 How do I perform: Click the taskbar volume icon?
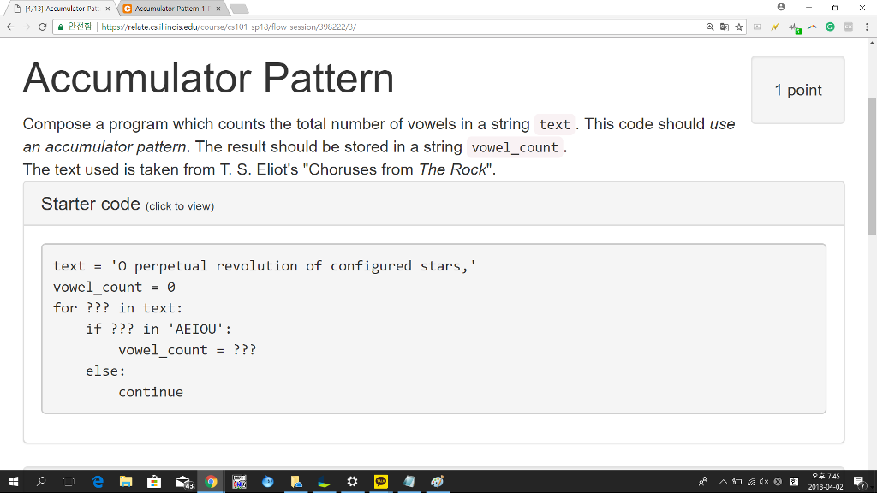click(x=765, y=482)
